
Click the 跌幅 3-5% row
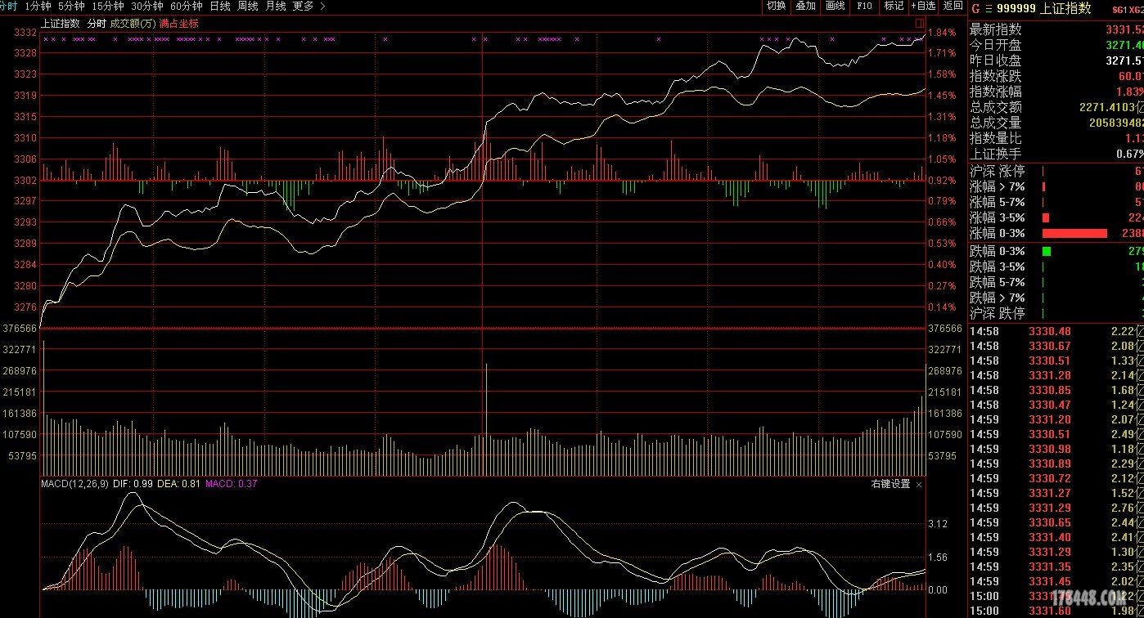pyautogui.click(x=1056, y=266)
